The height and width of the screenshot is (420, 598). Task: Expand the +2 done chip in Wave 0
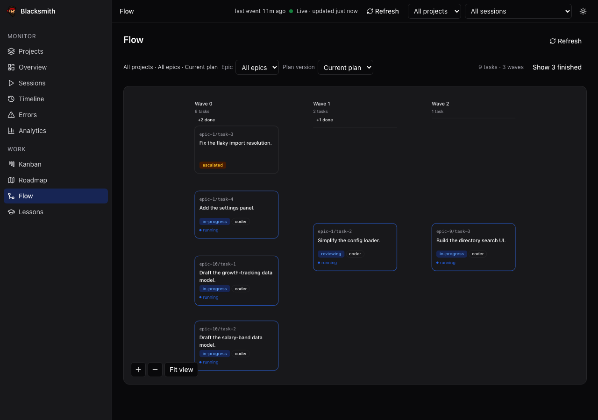206,120
